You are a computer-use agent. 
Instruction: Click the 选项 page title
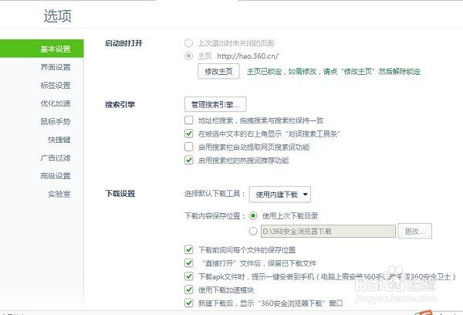point(58,15)
